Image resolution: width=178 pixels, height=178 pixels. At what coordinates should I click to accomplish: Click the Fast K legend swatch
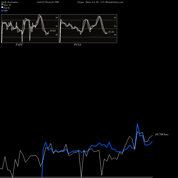[x=2, y=7]
